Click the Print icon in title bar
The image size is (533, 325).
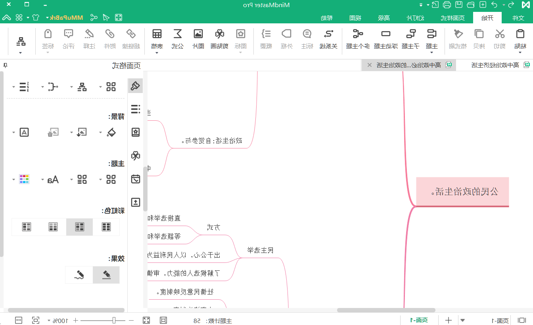coord(447,5)
